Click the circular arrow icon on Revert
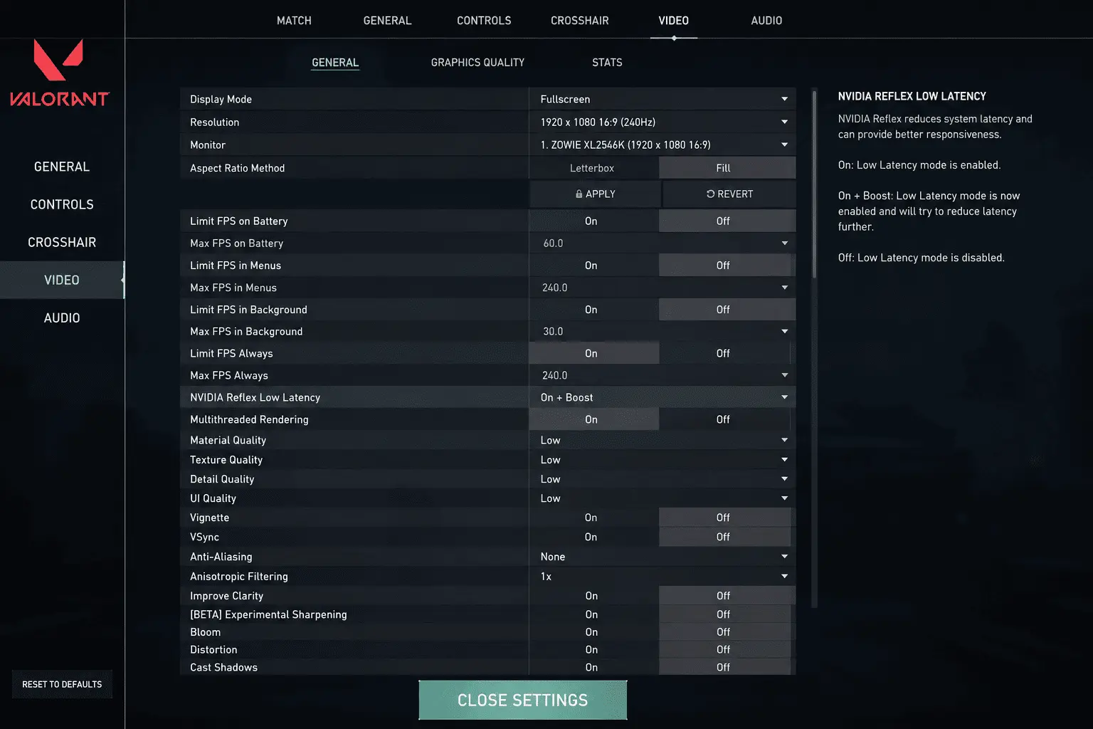Image resolution: width=1093 pixels, height=729 pixels. [x=710, y=194]
